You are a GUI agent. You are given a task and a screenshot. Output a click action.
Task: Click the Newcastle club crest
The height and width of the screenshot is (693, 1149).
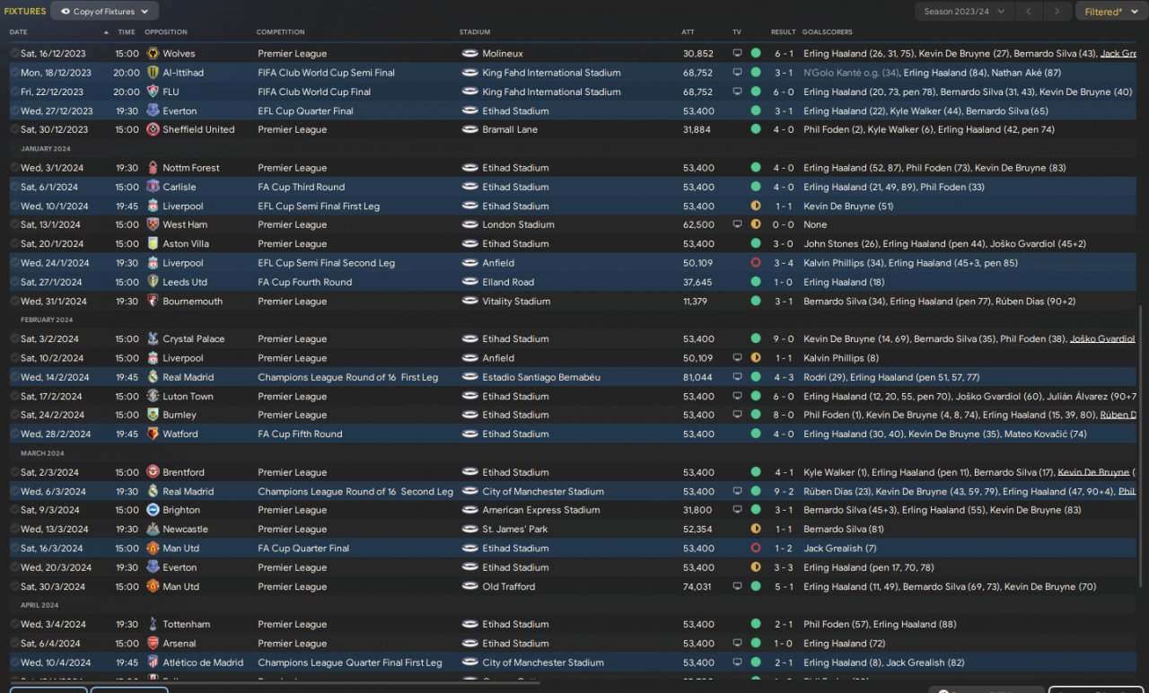pyautogui.click(x=153, y=530)
